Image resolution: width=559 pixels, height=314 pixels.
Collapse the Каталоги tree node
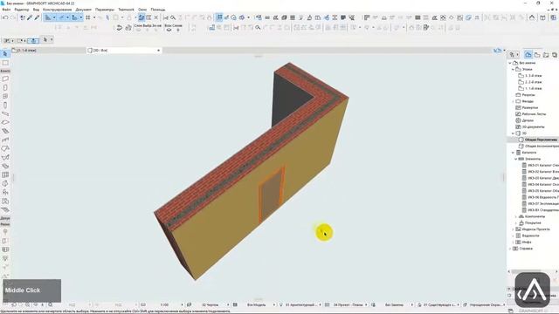pyautogui.click(x=513, y=153)
